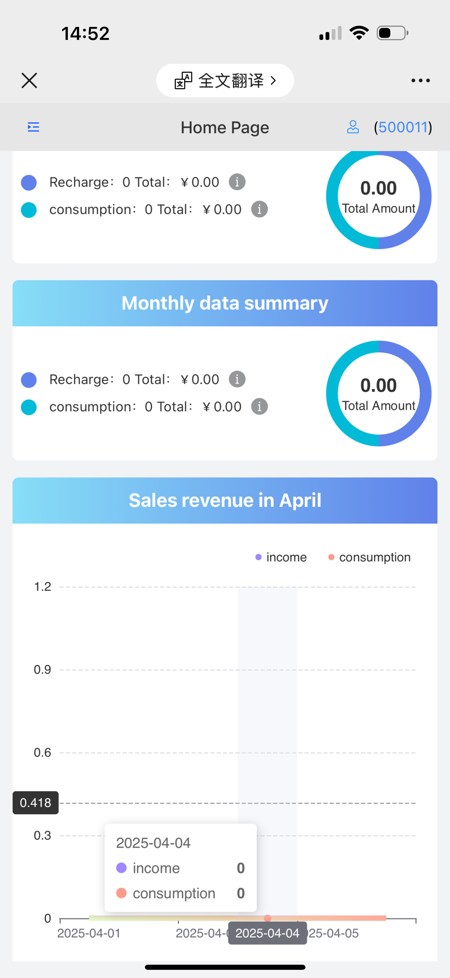This screenshot has width=450, height=978.
Task: Expand the sidebar navigation menu icon
Action: pos(33,127)
